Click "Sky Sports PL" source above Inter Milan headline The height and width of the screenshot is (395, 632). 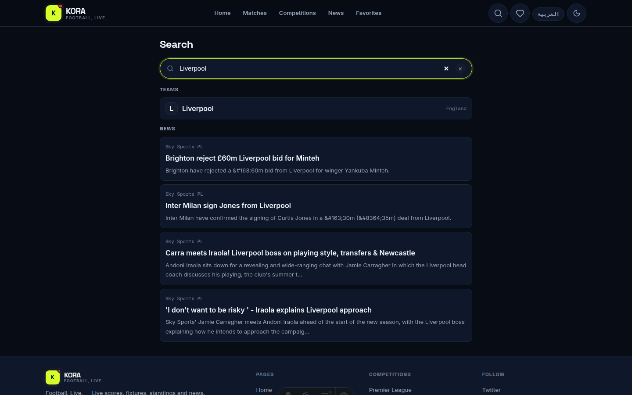(184, 194)
